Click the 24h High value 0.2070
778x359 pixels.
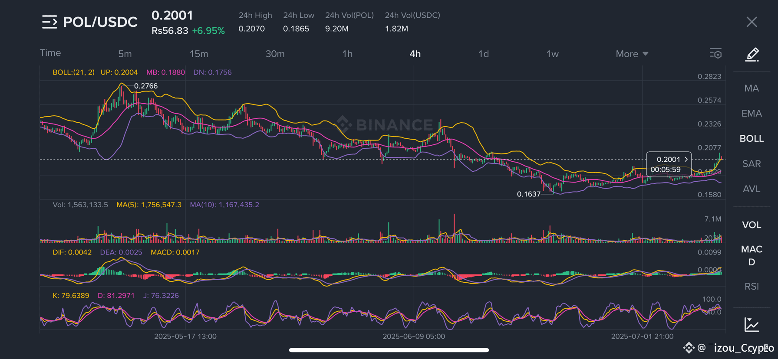(252, 29)
